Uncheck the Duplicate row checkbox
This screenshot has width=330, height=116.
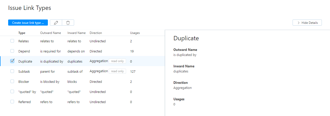click(12, 61)
